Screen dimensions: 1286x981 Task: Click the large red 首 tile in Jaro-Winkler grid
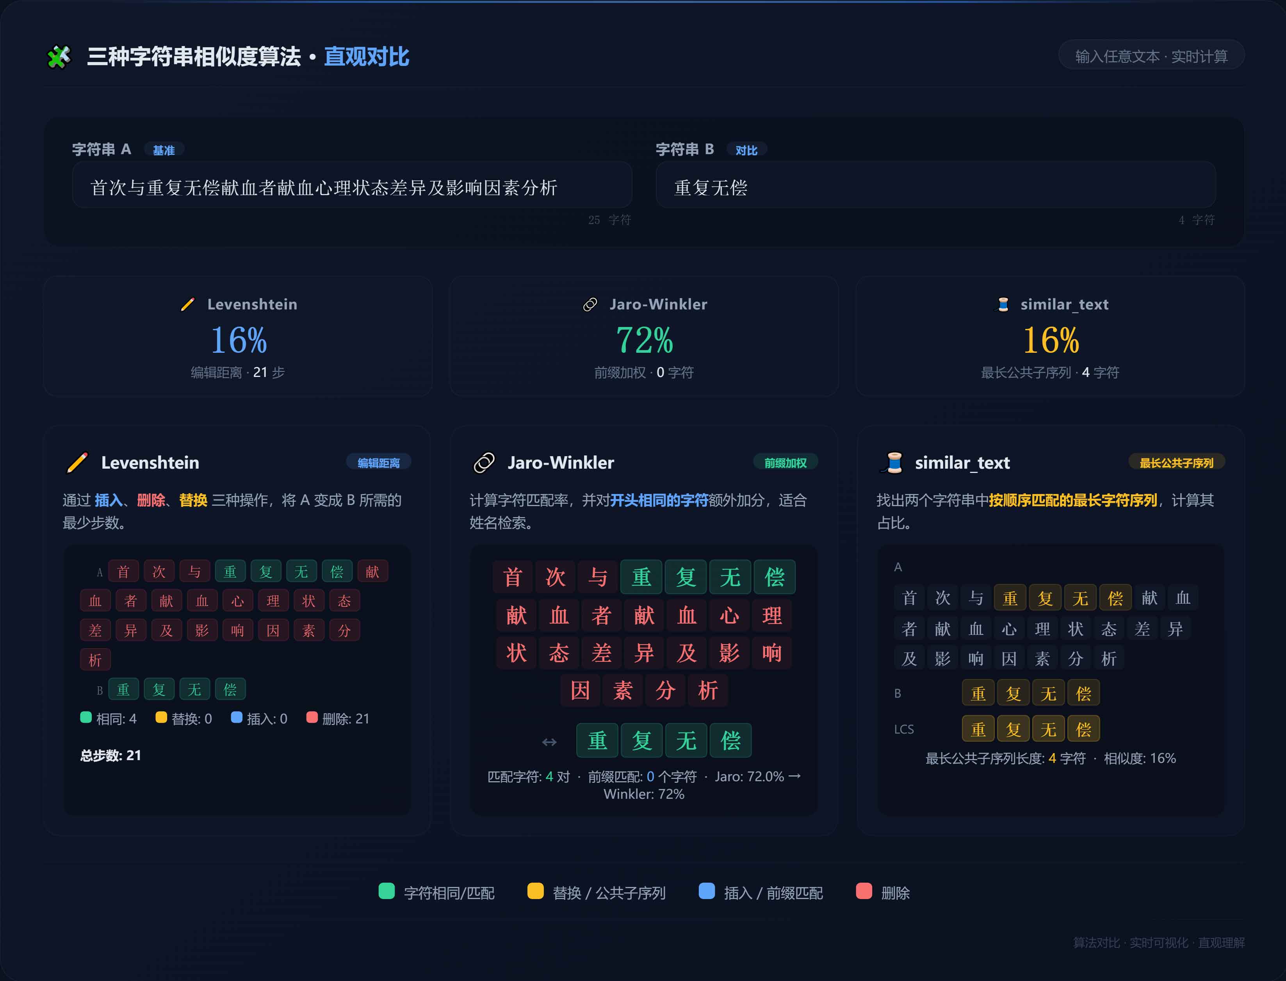coord(513,578)
